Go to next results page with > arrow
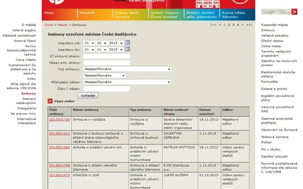 pos(242,25)
